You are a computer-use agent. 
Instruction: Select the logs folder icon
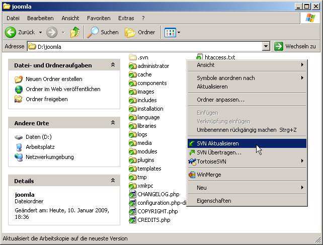point(133,134)
